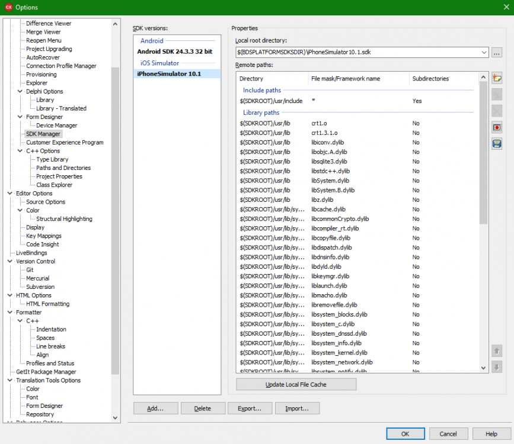Click the File mask/Framework name column header
Image resolution: width=514 pixels, height=444 pixels.
tap(359, 79)
